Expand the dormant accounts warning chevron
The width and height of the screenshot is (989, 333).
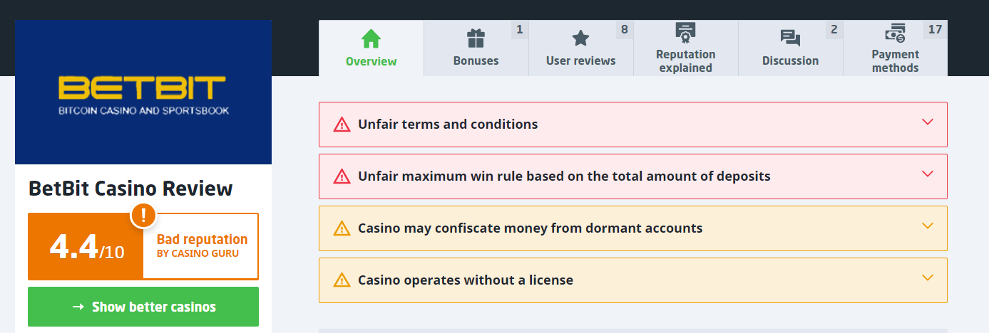[928, 226]
